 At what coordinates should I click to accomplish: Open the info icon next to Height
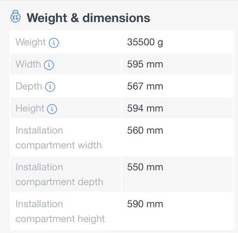pyautogui.click(x=52, y=109)
